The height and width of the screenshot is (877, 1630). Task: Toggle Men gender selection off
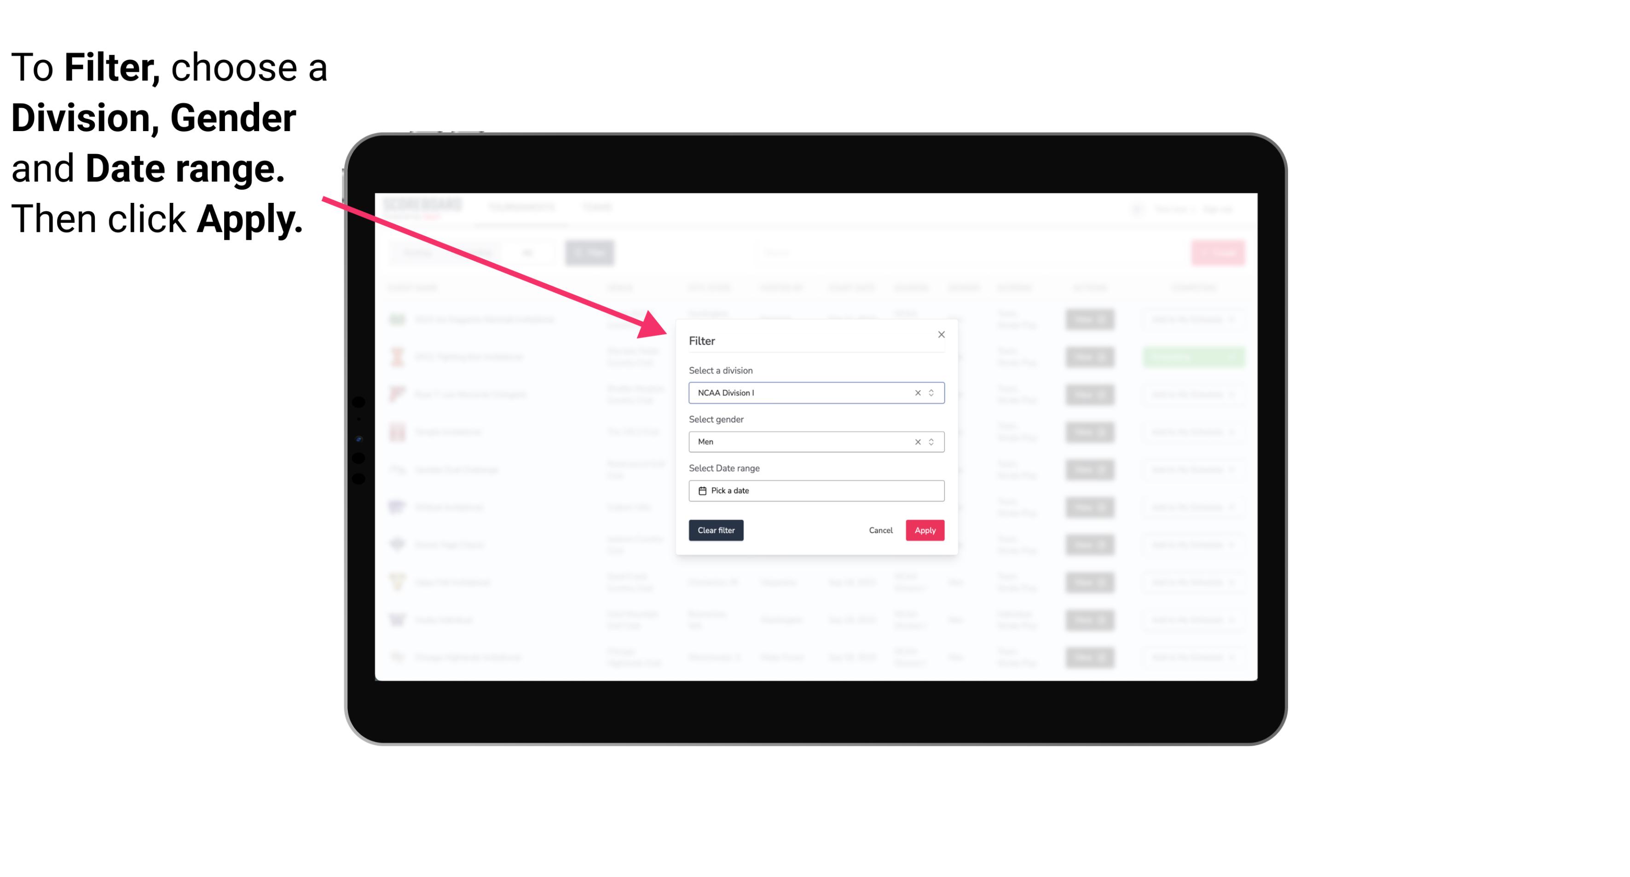tap(916, 442)
